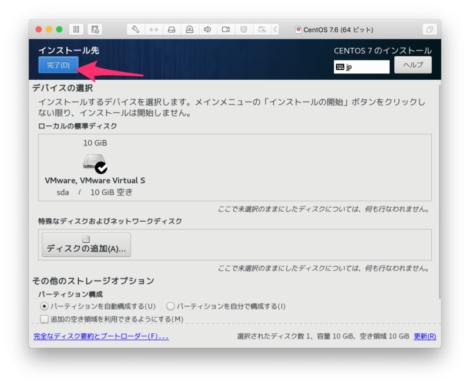Pause the virtual machine with the pause icon
The height and width of the screenshot is (386, 470).
tap(76, 29)
